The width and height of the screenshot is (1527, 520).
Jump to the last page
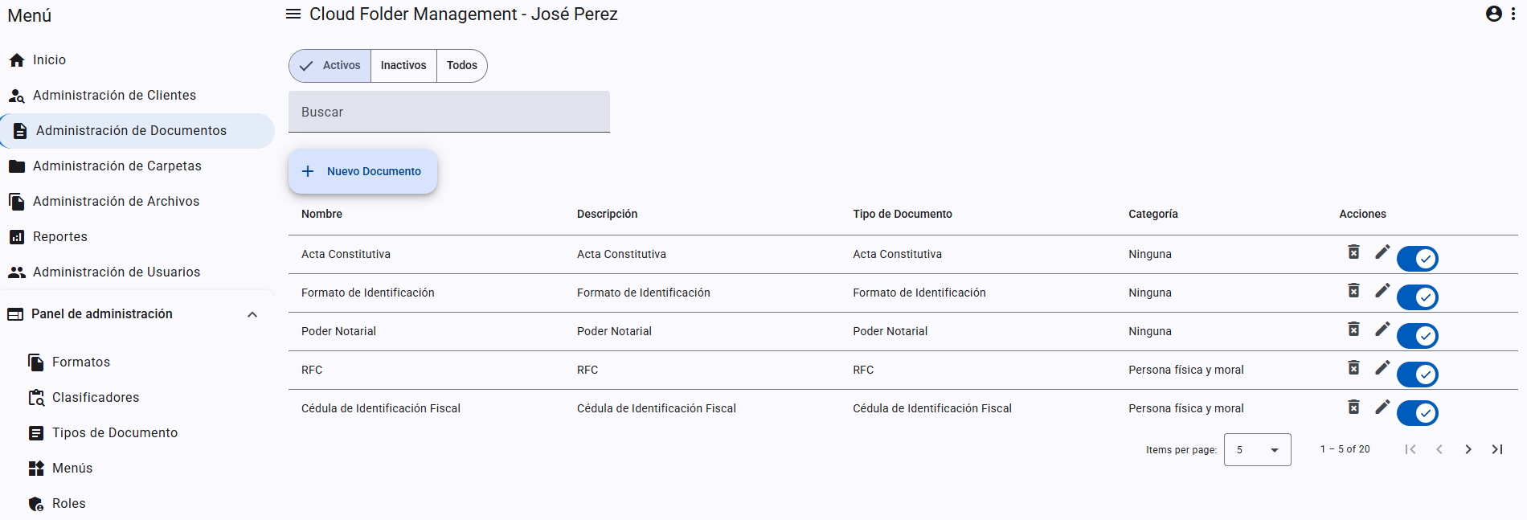(x=1497, y=449)
